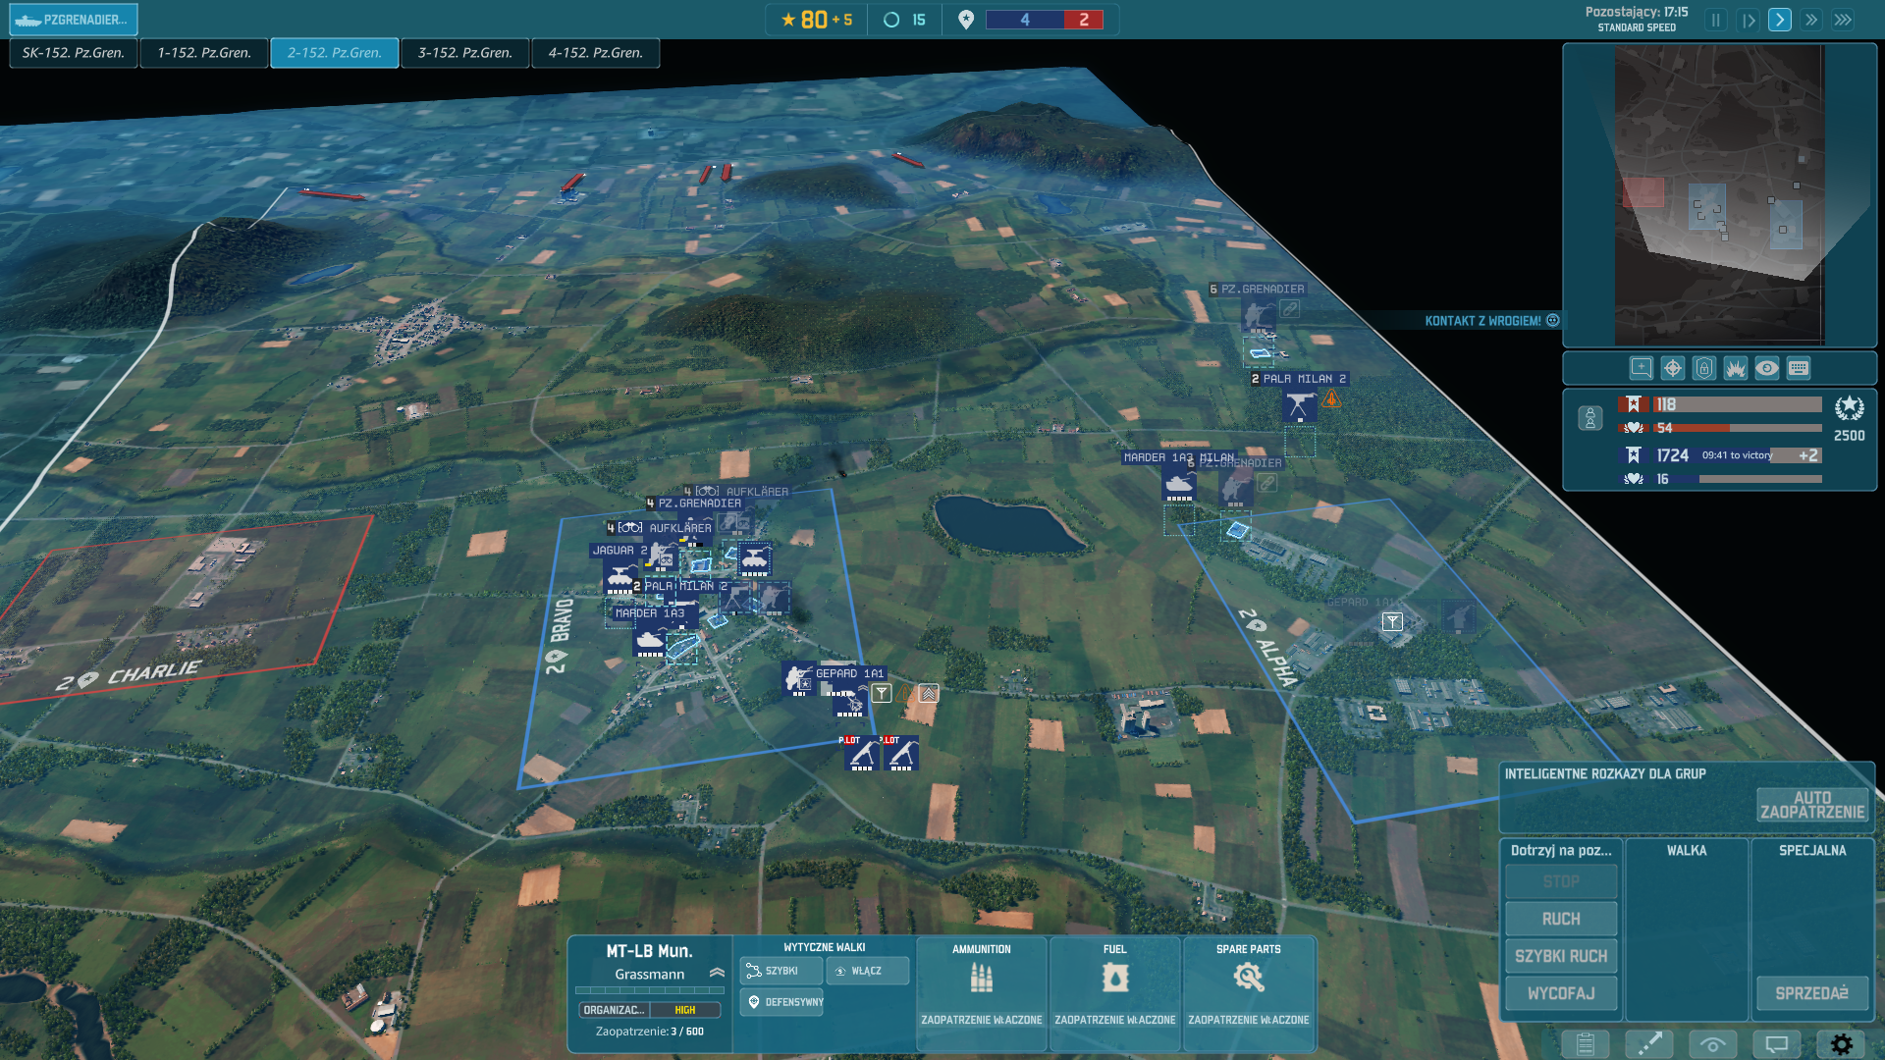Toggle the DEFENSYWNY stance option
The height and width of the screenshot is (1060, 1885).
pyautogui.click(x=782, y=1002)
